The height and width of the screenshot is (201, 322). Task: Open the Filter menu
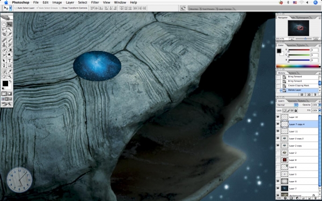coord(95,3)
